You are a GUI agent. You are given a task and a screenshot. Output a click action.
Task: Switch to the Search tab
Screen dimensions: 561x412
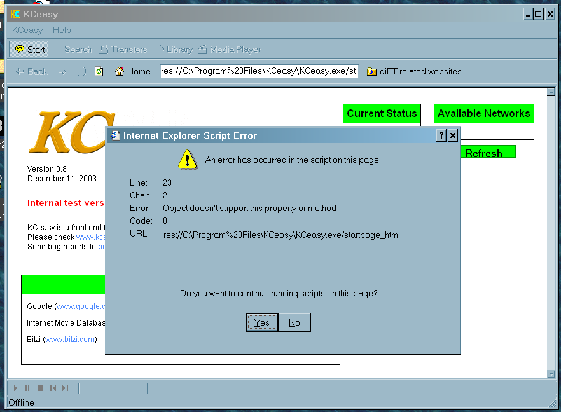tap(78, 50)
